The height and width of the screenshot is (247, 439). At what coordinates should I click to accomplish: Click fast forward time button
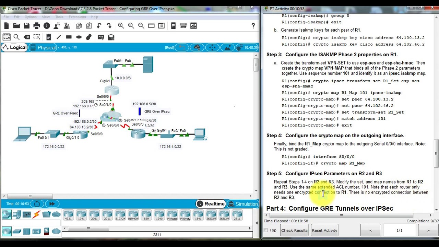(52, 204)
